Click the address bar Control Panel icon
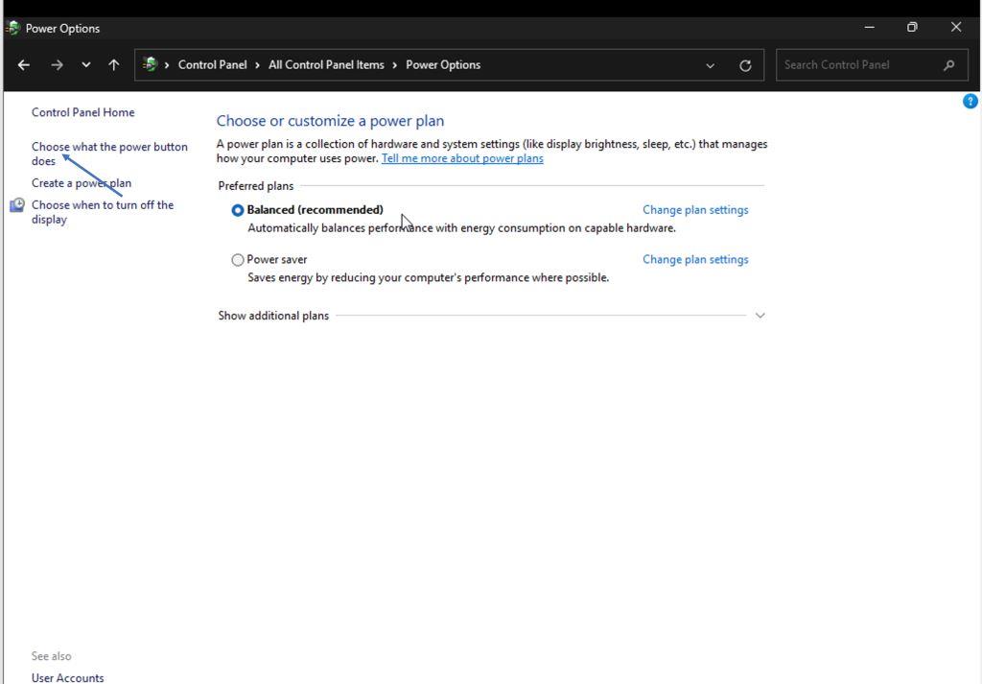982x684 pixels. coord(150,64)
